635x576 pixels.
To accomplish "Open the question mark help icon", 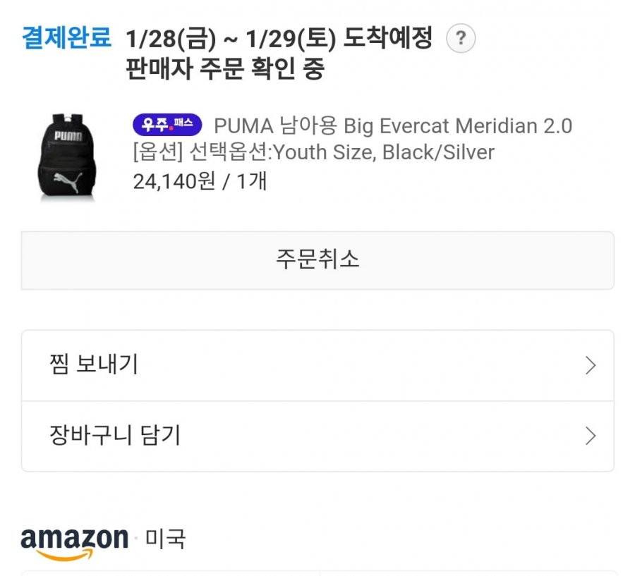I will point(461,39).
